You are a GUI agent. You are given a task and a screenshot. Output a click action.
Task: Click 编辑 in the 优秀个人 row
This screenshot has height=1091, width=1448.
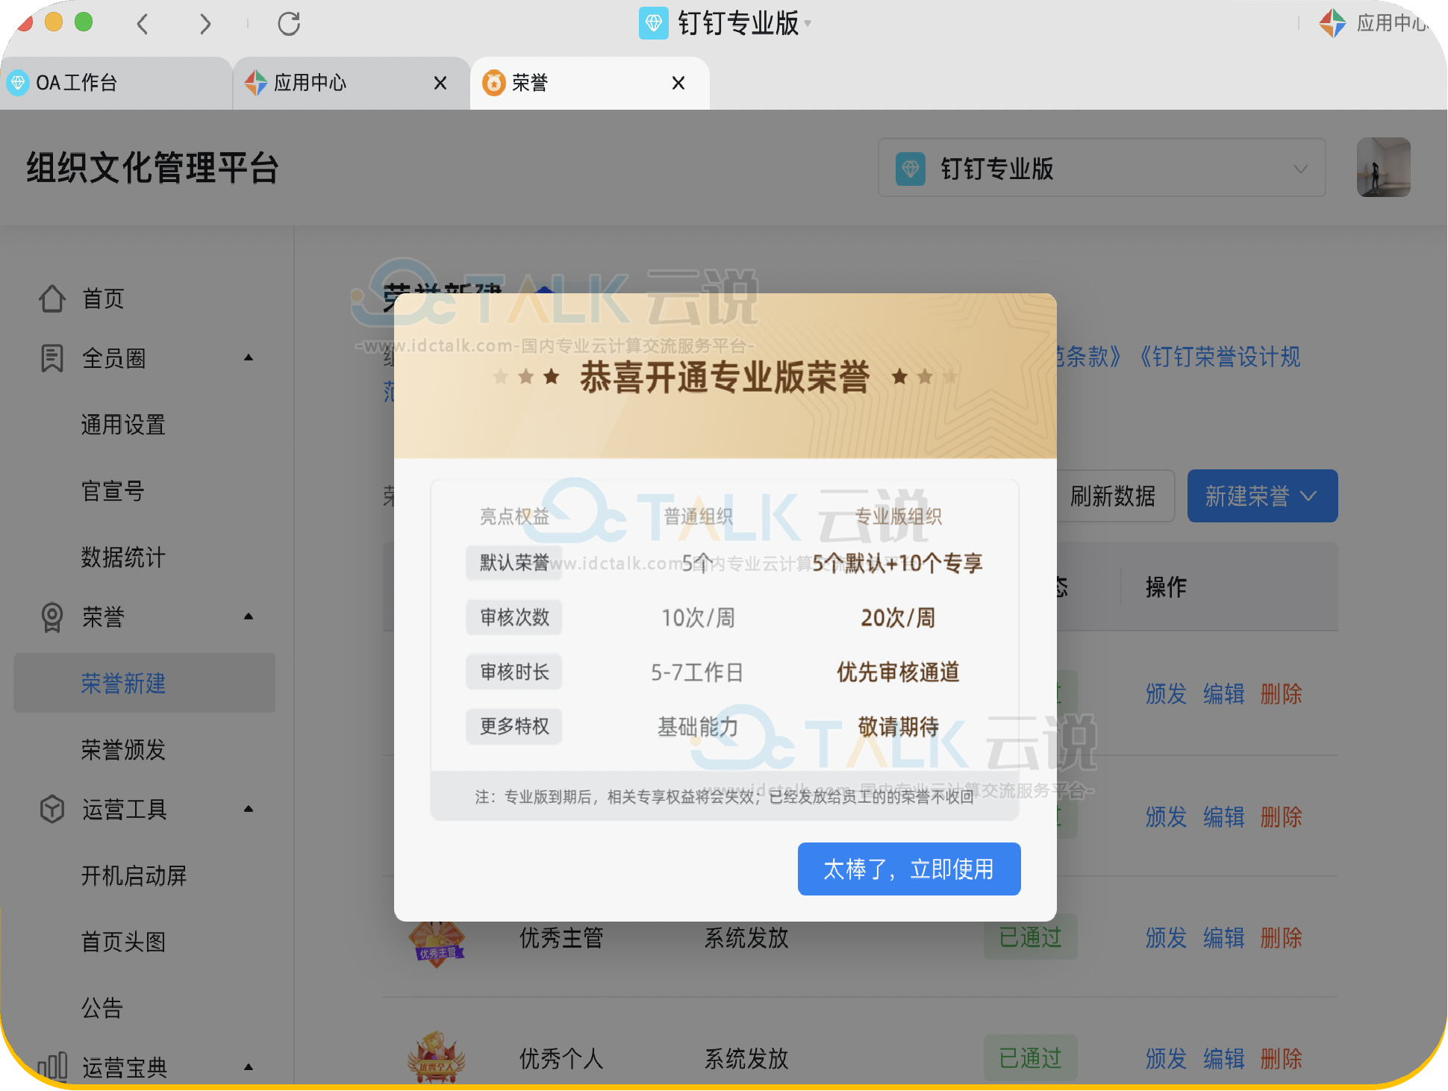click(1223, 1058)
